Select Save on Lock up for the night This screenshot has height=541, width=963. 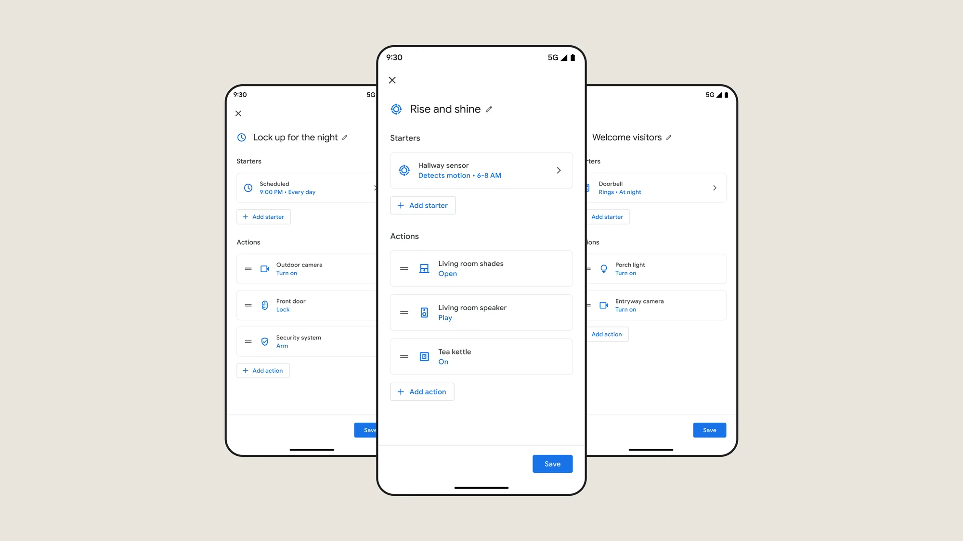[x=368, y=430]
